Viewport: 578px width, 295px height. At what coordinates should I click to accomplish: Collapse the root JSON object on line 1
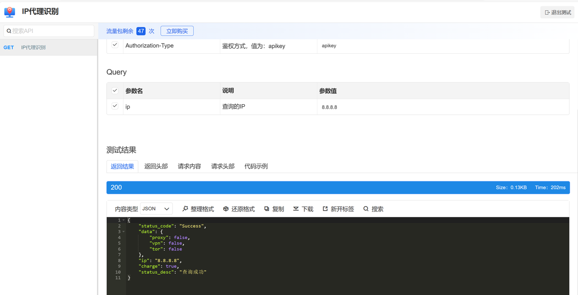pyautogui.click(x=122, y=220)
